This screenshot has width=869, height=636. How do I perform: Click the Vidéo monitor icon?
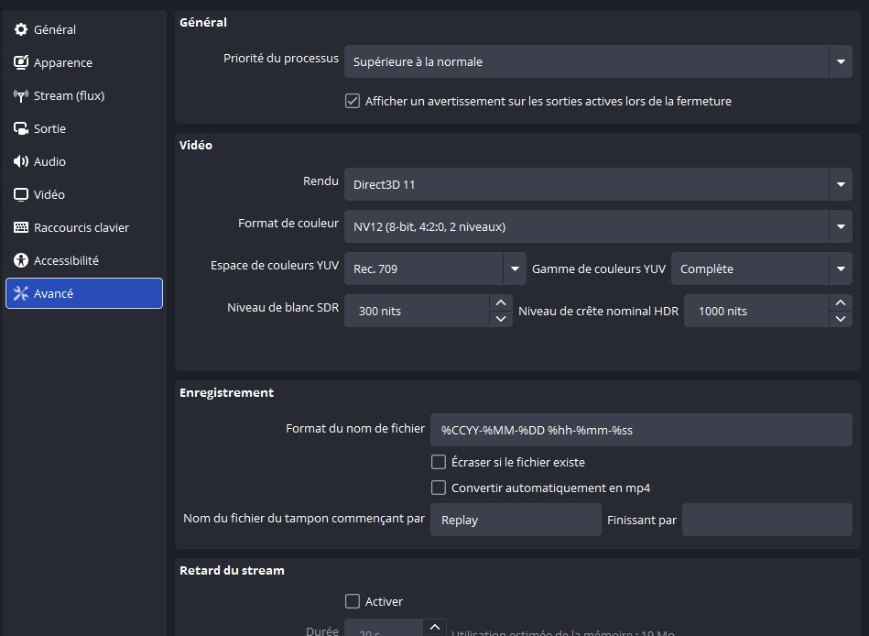tap(21, 195)
